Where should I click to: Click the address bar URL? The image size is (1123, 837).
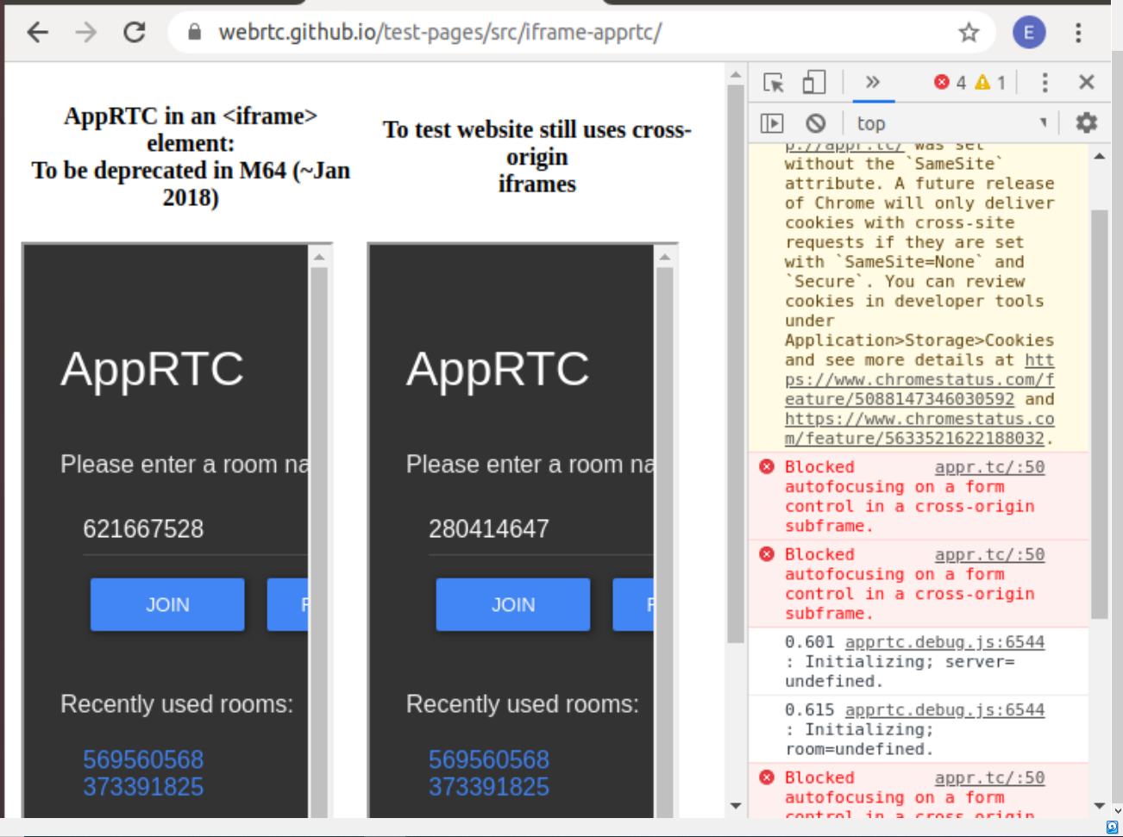pos(440,33)
